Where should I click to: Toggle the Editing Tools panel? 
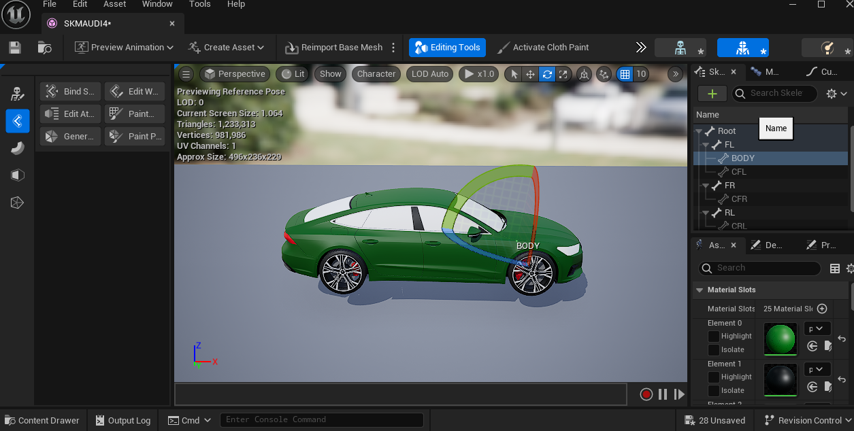coord(448,48)
